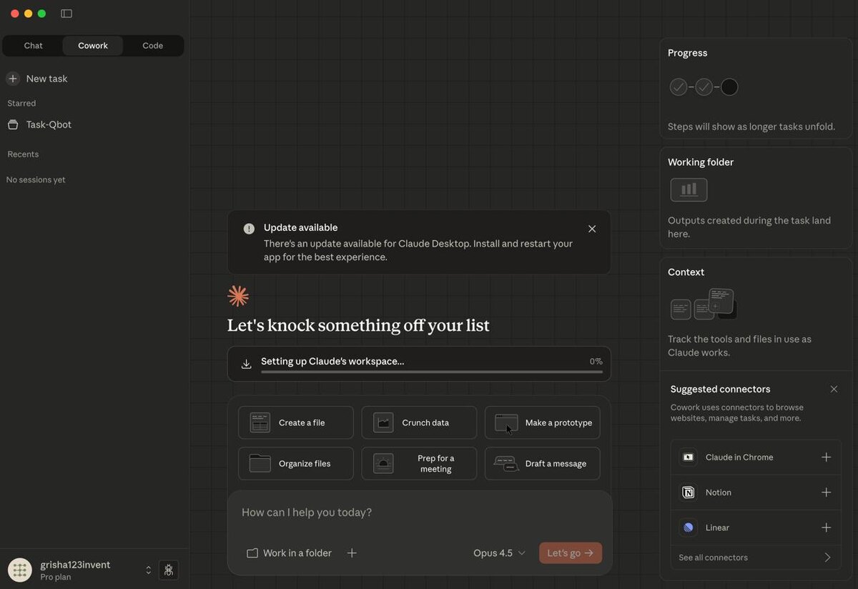Viewport: 858px width, 589px height.
Task: Toggle the sidebar panel icon
Action: tap(66, 14)
